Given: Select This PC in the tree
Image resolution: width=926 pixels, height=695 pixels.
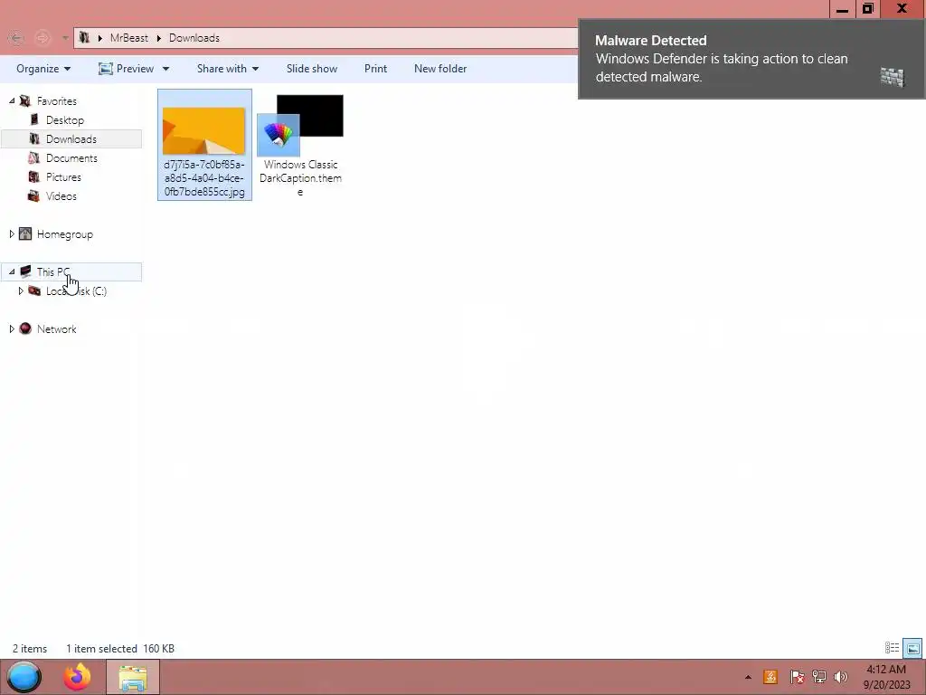Looking at the screenshot, I should click(x=53, y=271).
